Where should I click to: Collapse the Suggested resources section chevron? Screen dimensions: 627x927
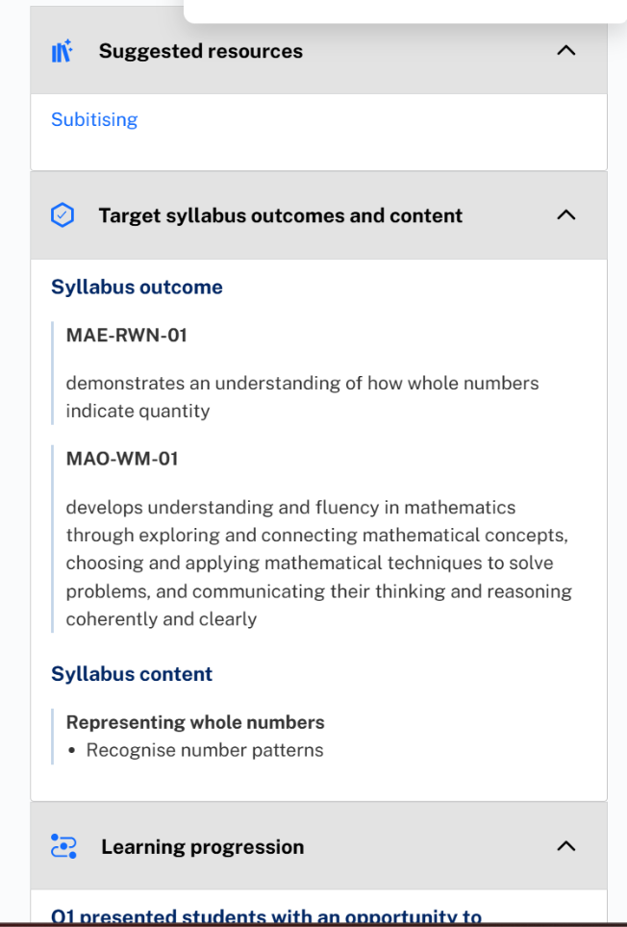(566, 50)
